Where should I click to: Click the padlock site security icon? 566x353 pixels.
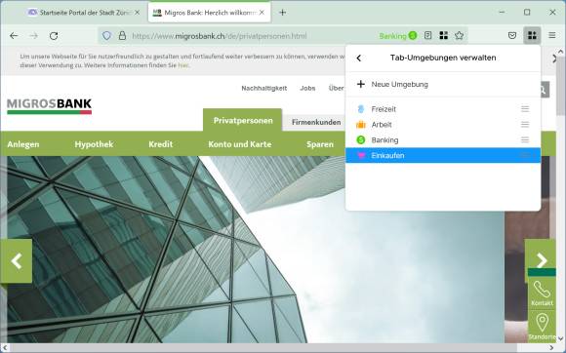[x=122, y=36]
